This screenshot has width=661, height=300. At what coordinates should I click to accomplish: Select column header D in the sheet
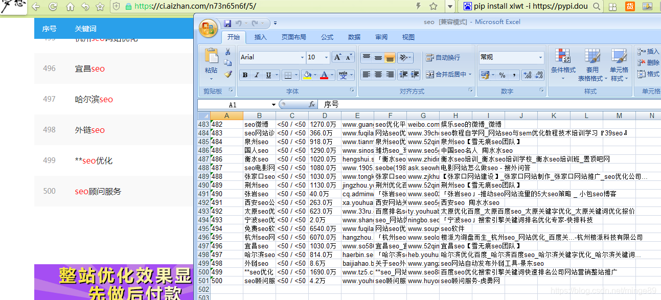325,116
